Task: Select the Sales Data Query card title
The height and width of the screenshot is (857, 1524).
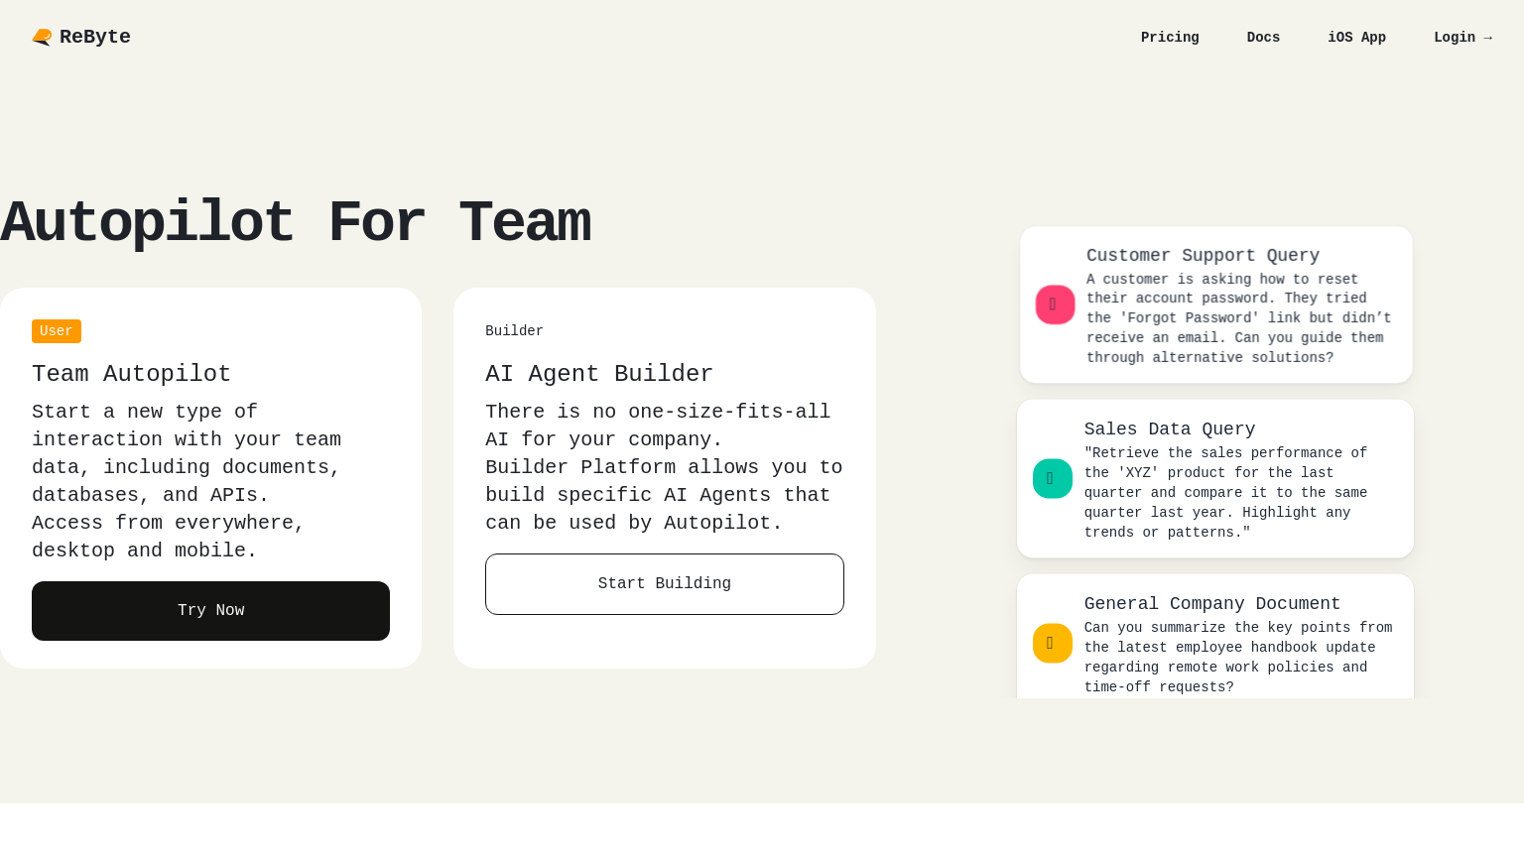Action: [1170, 429]
